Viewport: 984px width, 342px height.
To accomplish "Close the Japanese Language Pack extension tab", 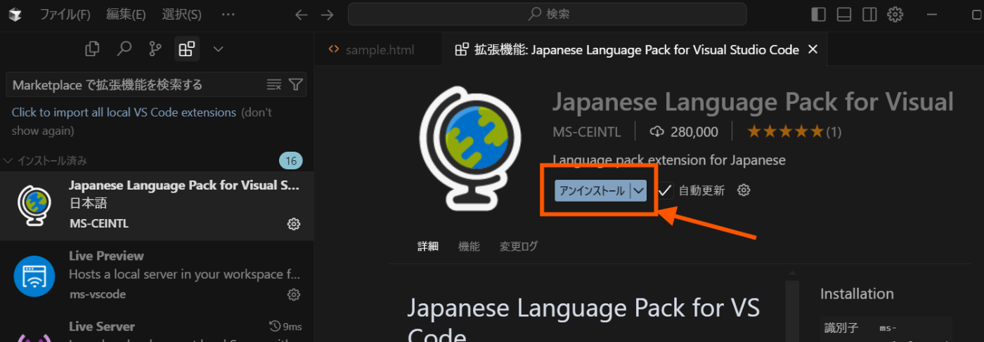I will 813,50.
